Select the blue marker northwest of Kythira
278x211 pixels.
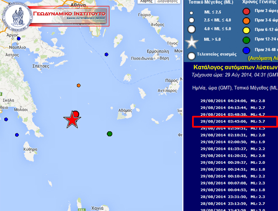[17, 135]
